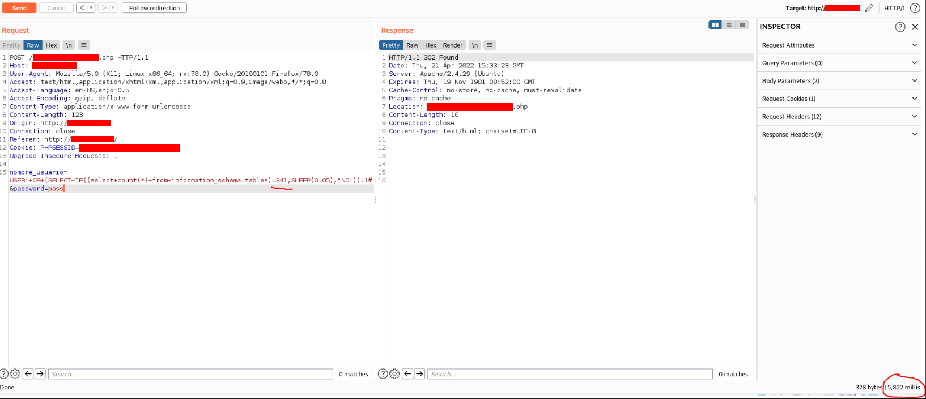
Task: Open Response search help icon
Action: (383, 374)
